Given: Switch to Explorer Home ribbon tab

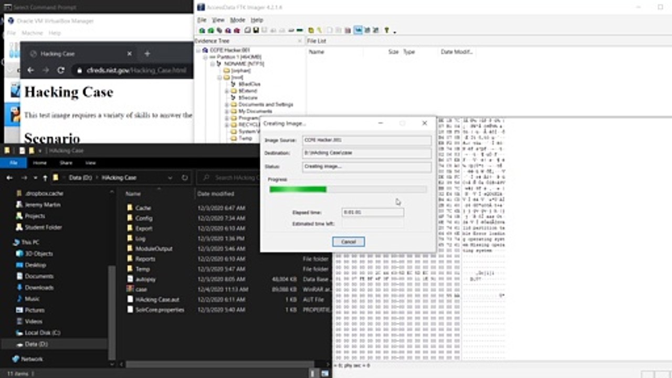Looking at the screenshot, I should (x=40, y=163).
